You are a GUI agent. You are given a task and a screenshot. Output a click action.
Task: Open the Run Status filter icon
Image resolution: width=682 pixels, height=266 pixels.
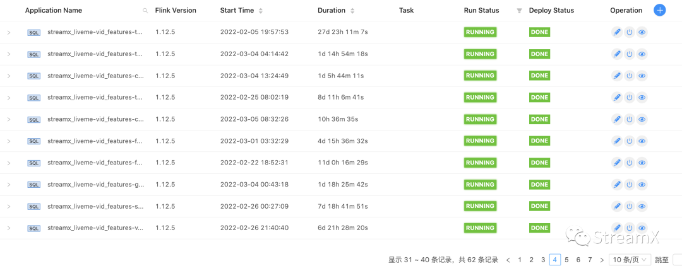tap(519, 11)
